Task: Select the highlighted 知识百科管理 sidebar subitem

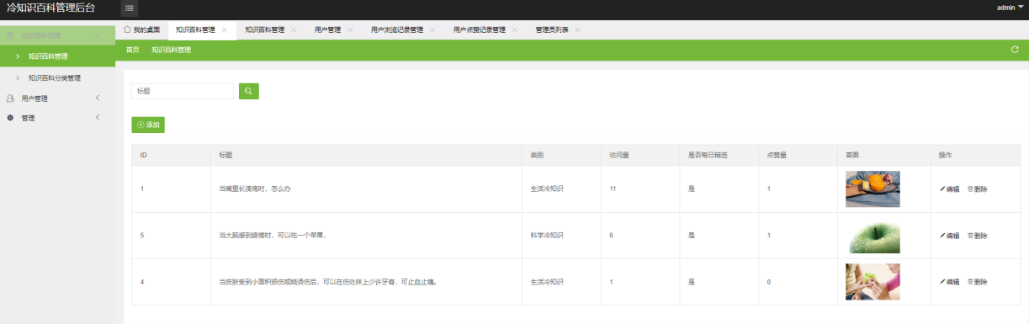Action: click(57, 56)
